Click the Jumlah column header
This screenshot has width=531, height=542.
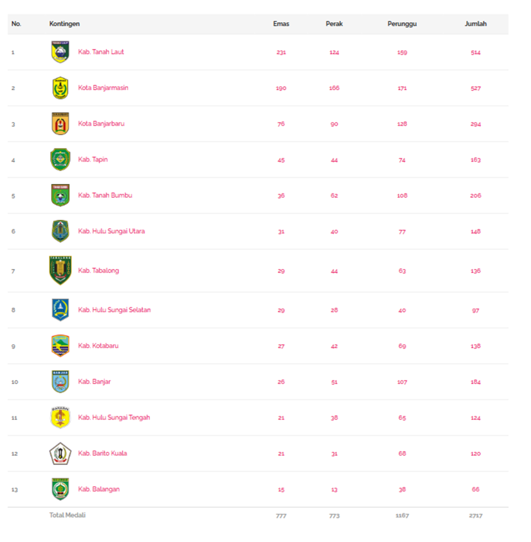(x=475, y=24)
